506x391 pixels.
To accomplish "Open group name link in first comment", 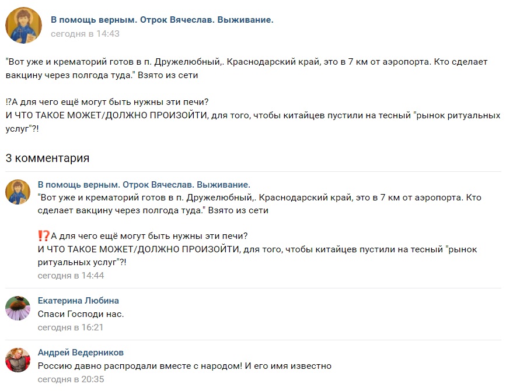I will pos(144,185).
